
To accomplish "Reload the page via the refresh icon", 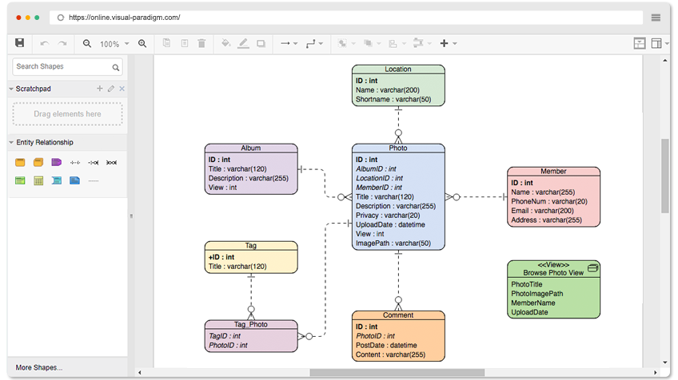I will click(61, 18).
